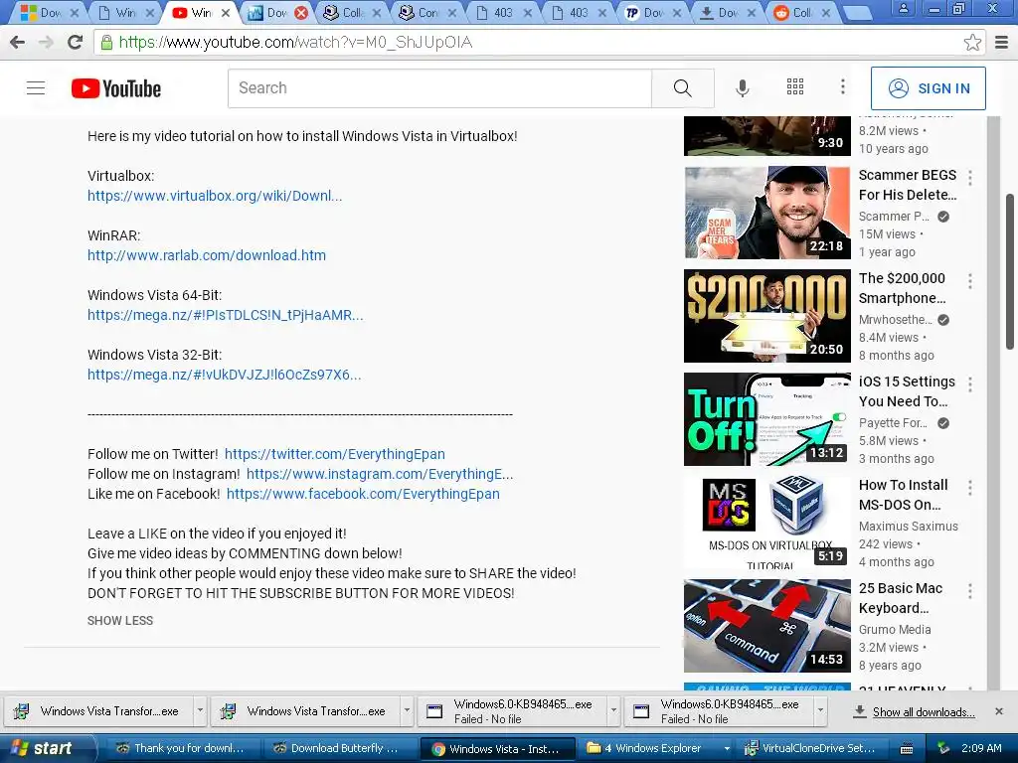
Task: Switch to the TP Dow tab
Action: click(x=652, y=12)
